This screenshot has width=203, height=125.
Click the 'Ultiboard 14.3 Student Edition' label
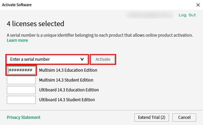(67, 100)
